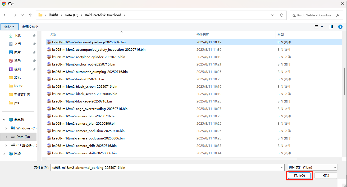Click the camera_shift-20250716.bin file icon
This screenshot has height=187, width=347.
49,146
